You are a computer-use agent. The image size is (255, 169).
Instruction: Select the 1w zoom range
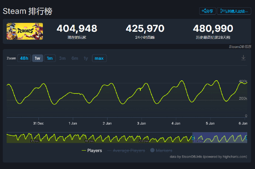[37, 58]
